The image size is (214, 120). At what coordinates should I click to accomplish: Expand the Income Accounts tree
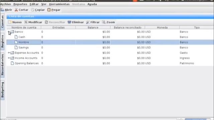[x=9, y=58]
